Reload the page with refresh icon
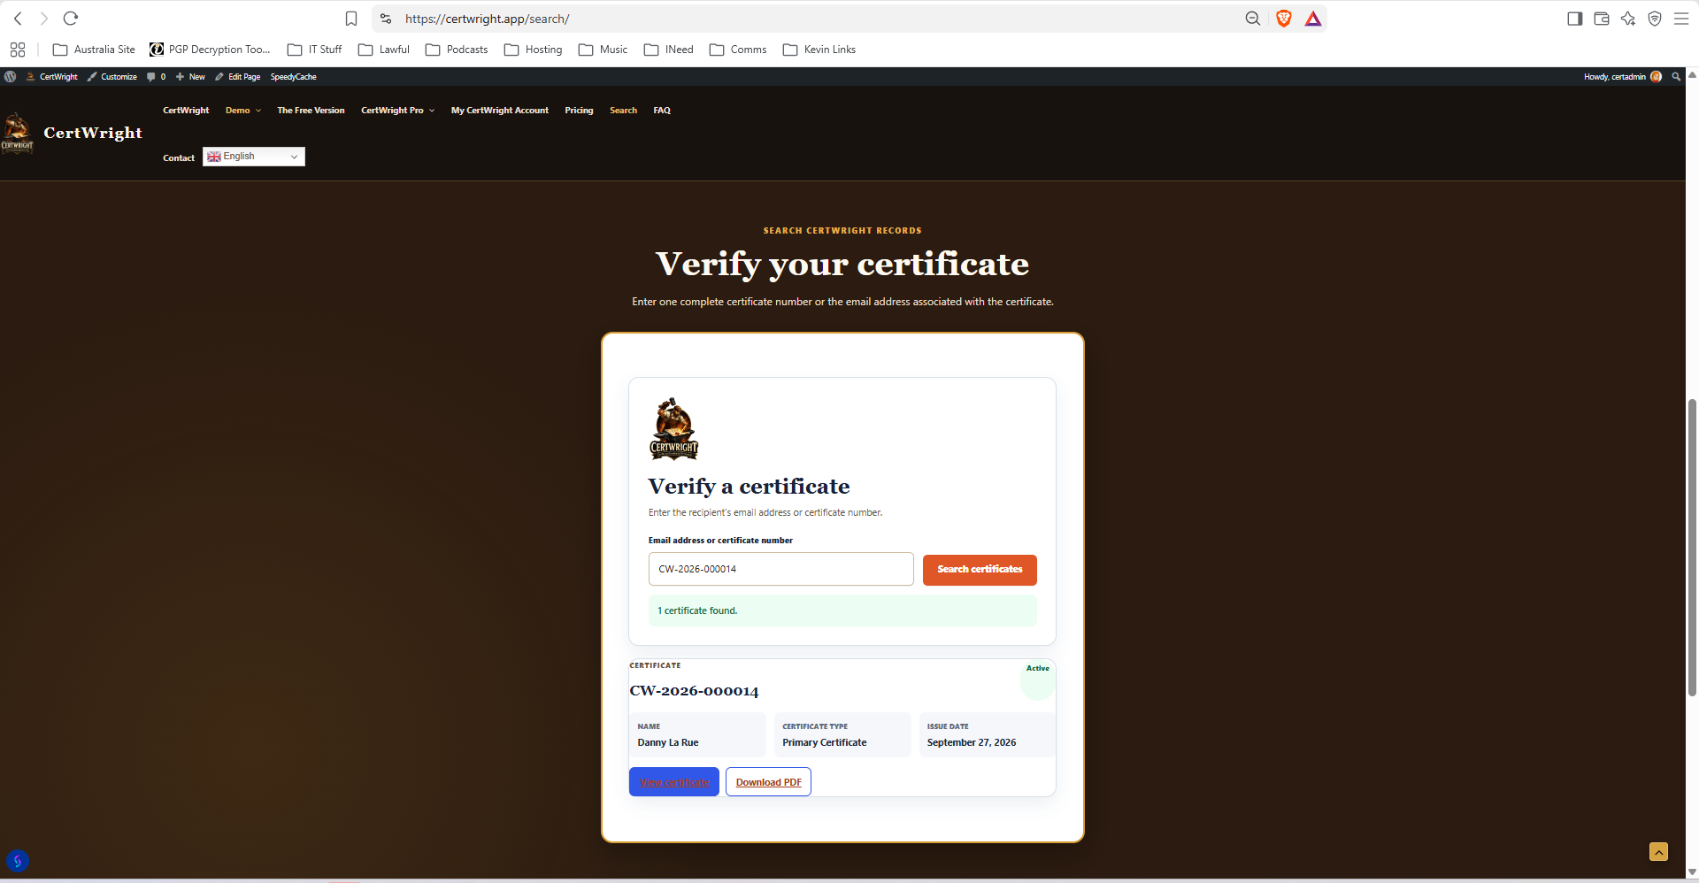The width and height of the screenshot is (1699, 883). pyautogui.click(x=71, y=19)
